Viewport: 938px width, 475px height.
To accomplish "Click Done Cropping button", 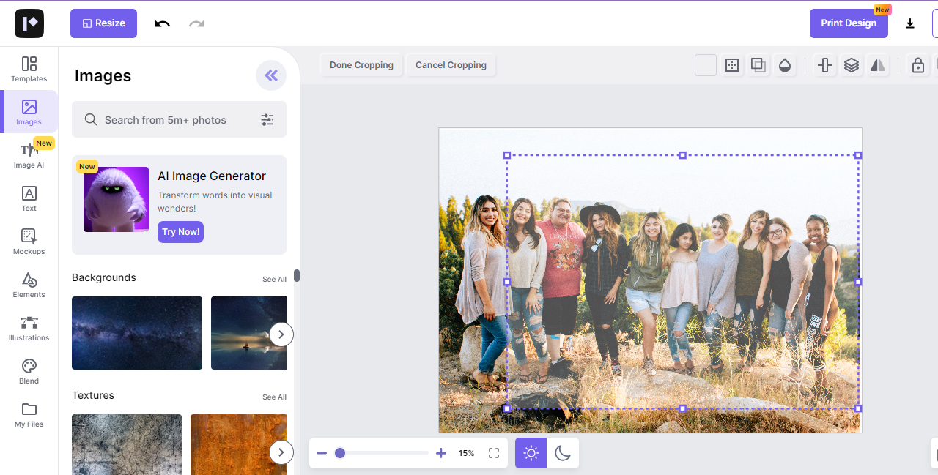I will click(361, 65).
